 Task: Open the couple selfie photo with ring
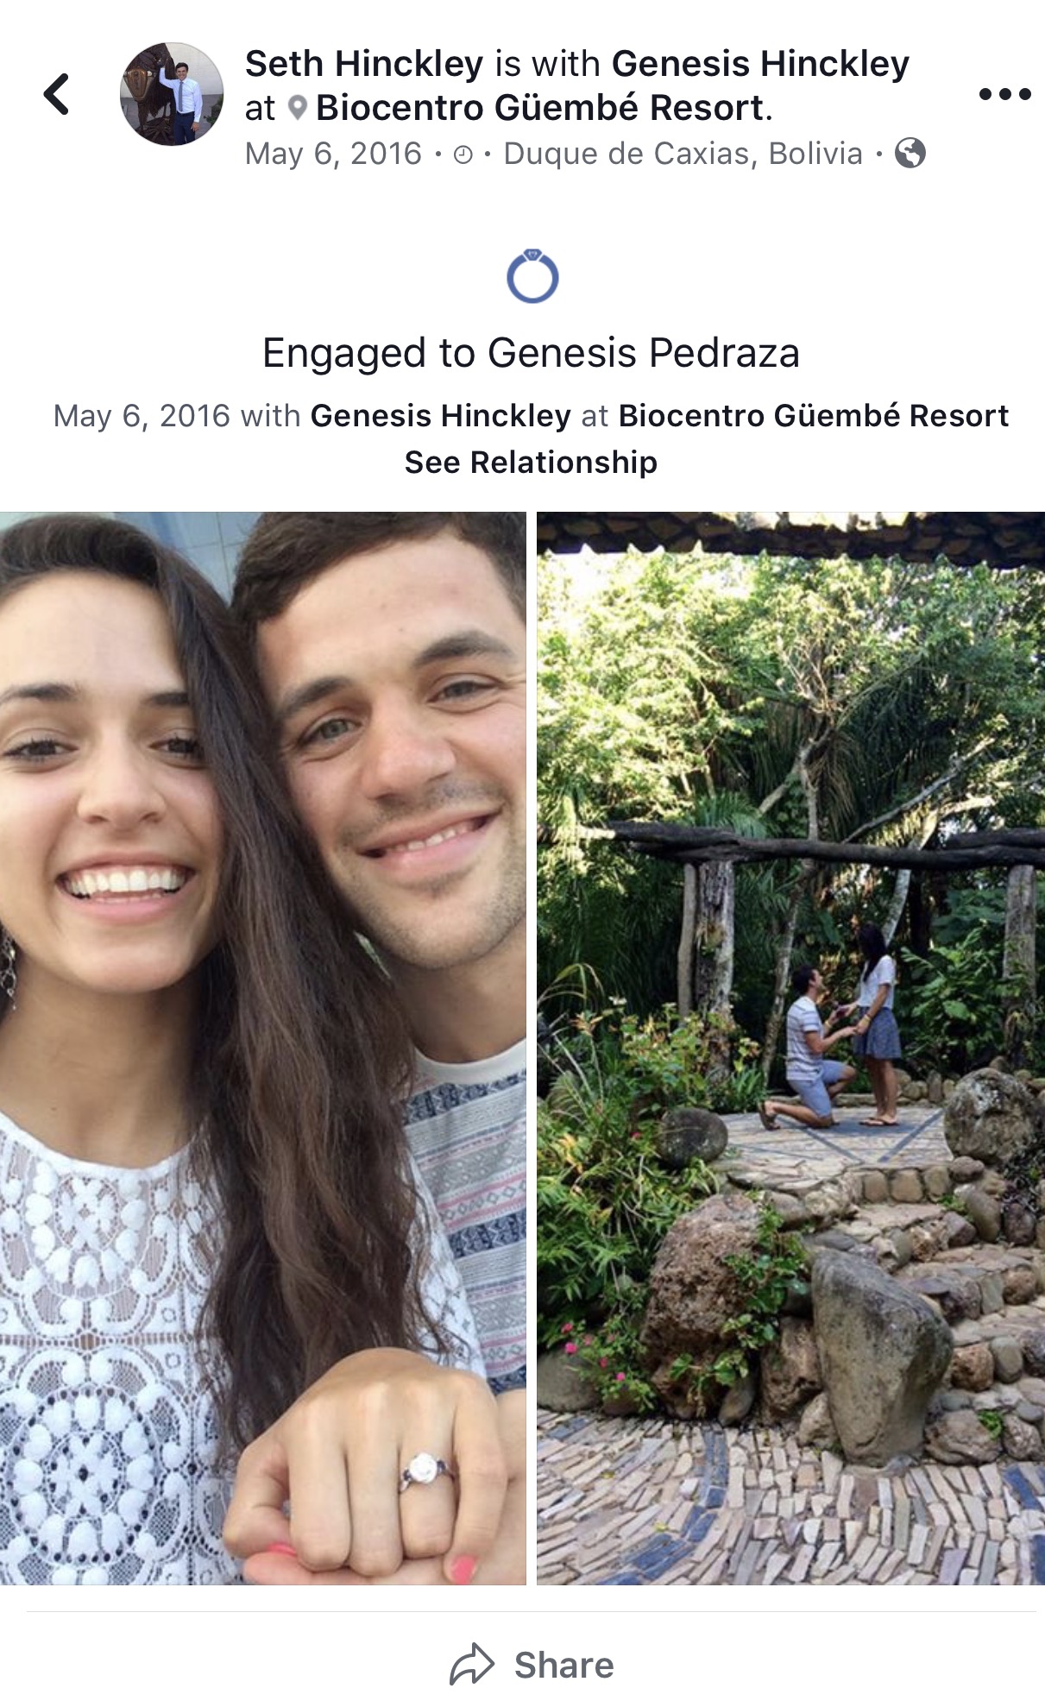262,1049
